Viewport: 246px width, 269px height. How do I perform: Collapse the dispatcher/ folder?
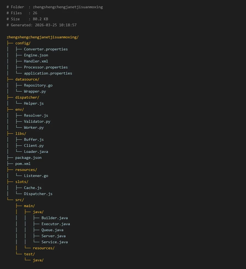[27, 97]
